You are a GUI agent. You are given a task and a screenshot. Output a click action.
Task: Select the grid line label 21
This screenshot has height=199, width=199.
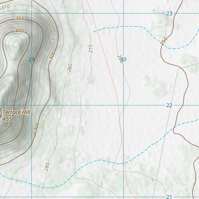pos(169,197)
